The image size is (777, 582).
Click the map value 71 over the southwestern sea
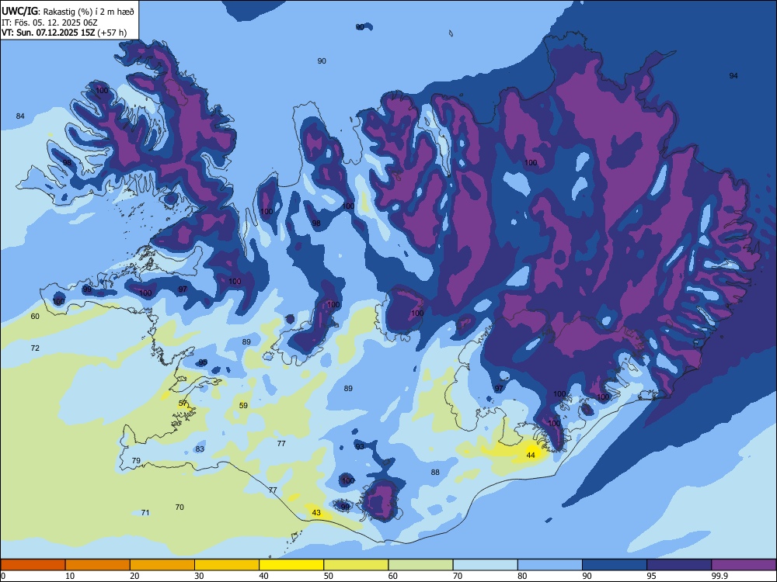[x=145, y=513]
